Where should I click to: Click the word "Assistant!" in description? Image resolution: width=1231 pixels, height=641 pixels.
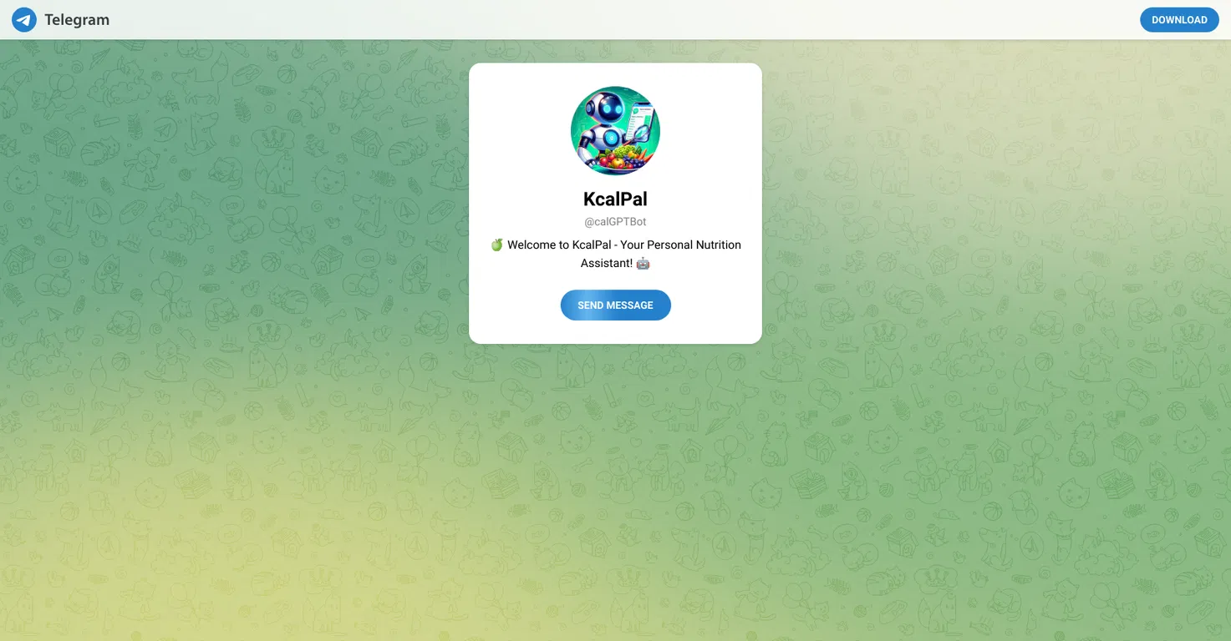607,263
